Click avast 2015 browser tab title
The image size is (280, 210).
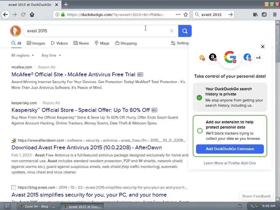[30, 5]
